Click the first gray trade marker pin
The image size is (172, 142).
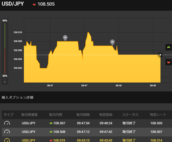point(65,38)
